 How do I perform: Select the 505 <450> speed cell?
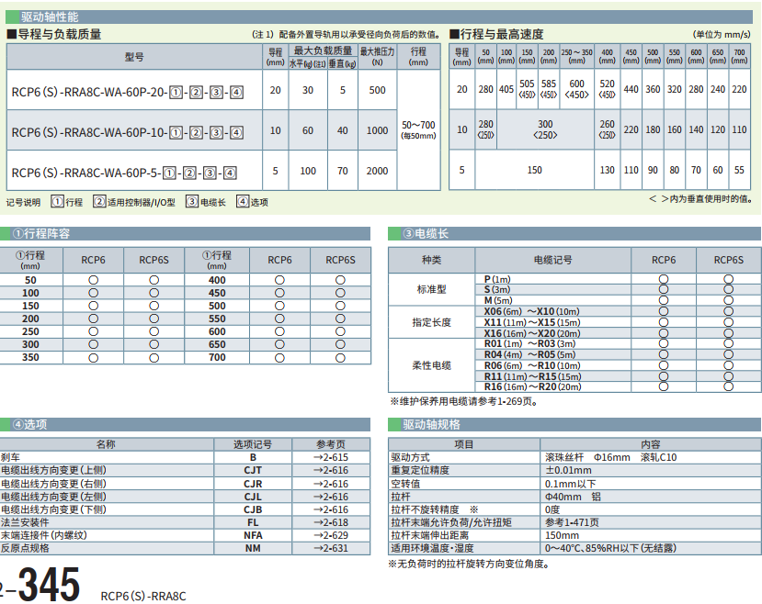(x=528, y=89)
